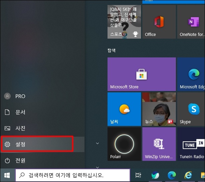Open the Office tile

click(159, 22)
